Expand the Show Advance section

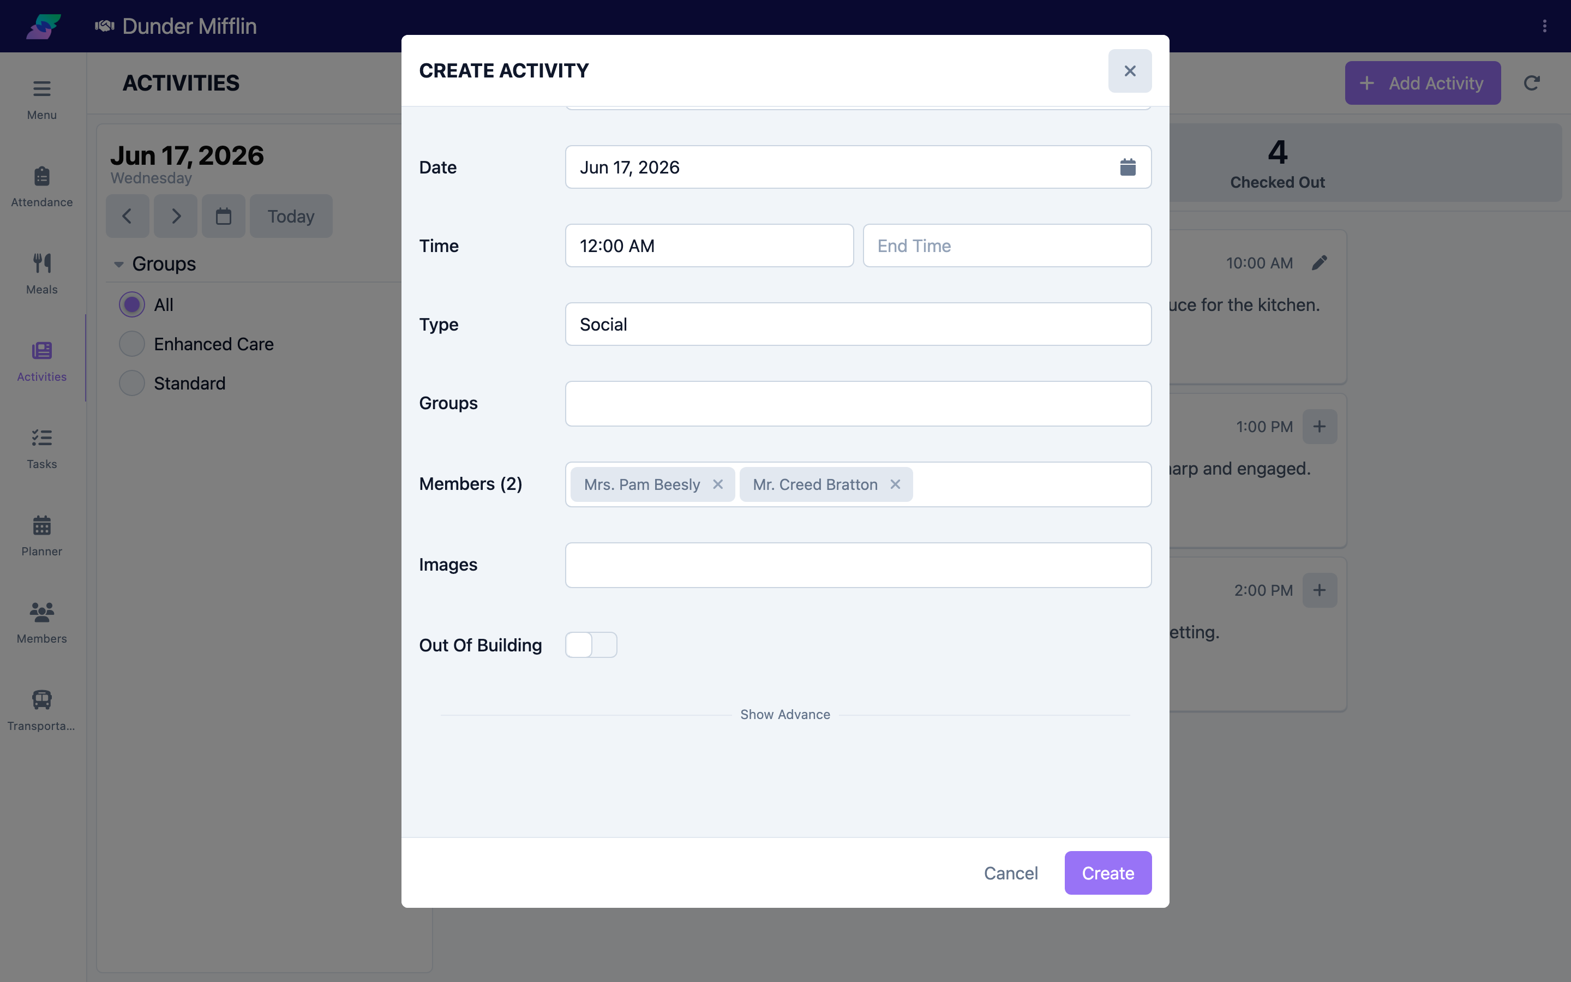[x=785, y=715]
